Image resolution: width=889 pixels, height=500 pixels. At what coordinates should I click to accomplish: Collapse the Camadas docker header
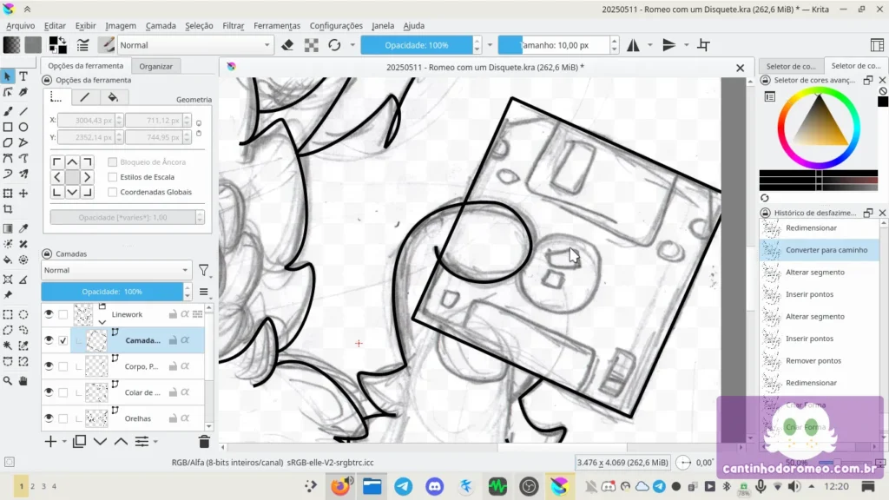tap(47, 253)
